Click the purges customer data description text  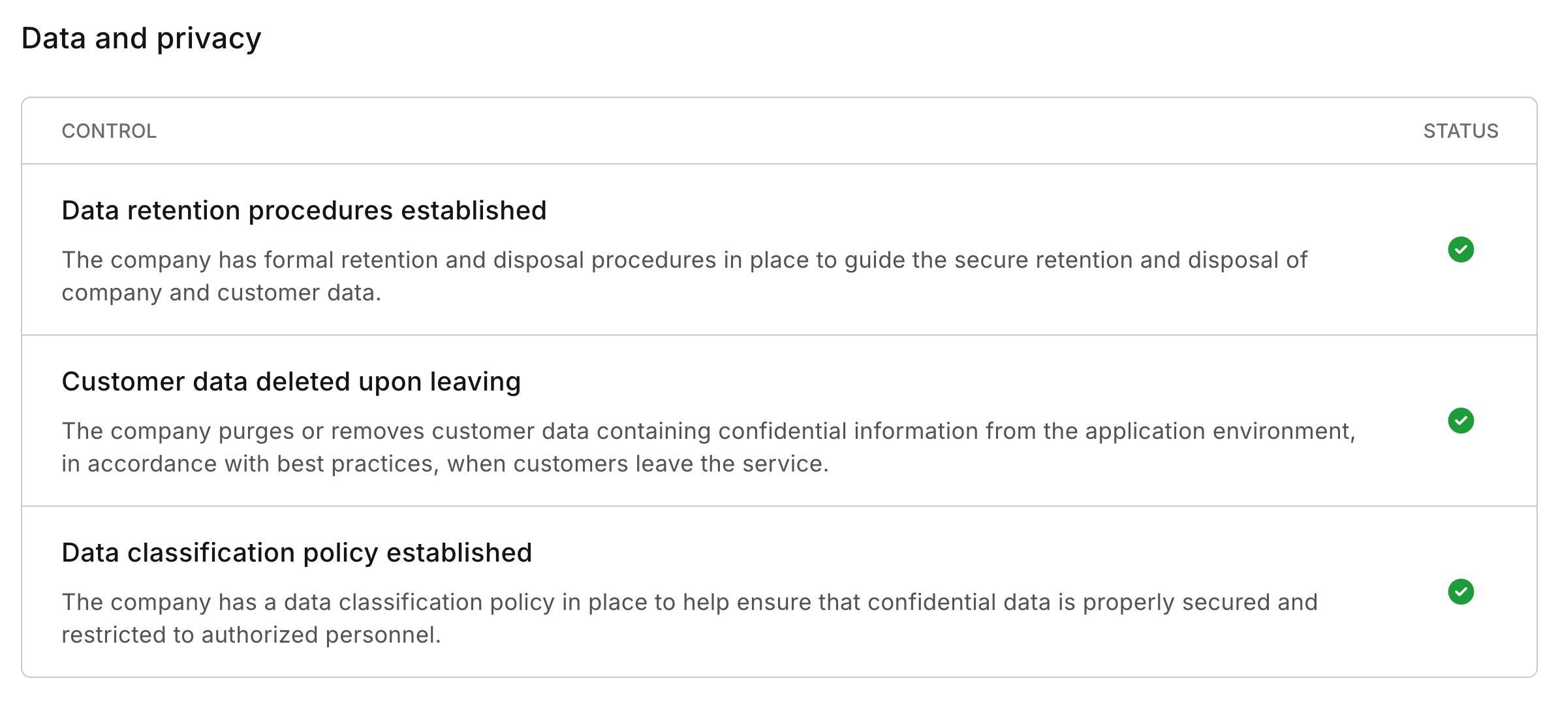tap(708, 447)
